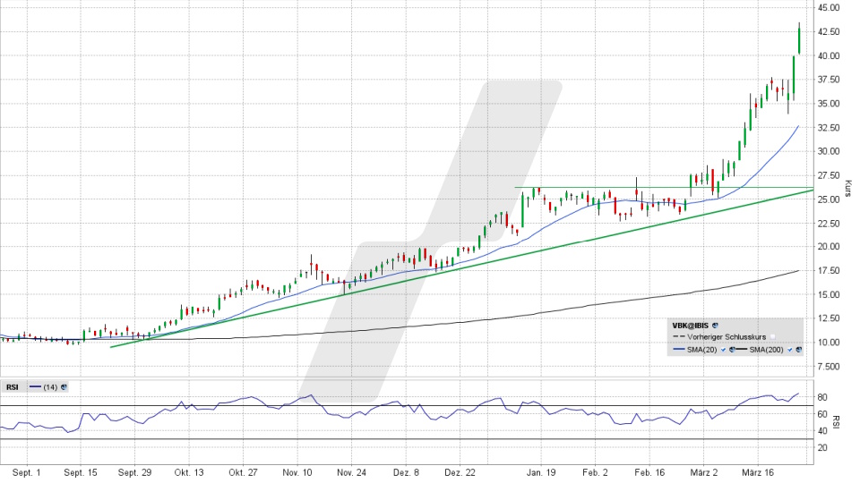The image size is (860, 483).
Task: Open the SMA(20) indicator settings icon
Action: [732, 350]
